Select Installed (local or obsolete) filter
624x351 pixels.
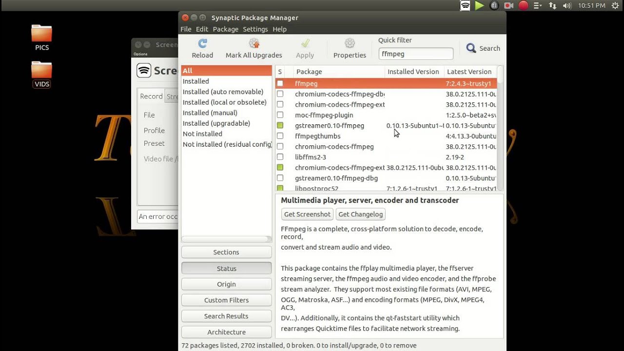[226, 102]
